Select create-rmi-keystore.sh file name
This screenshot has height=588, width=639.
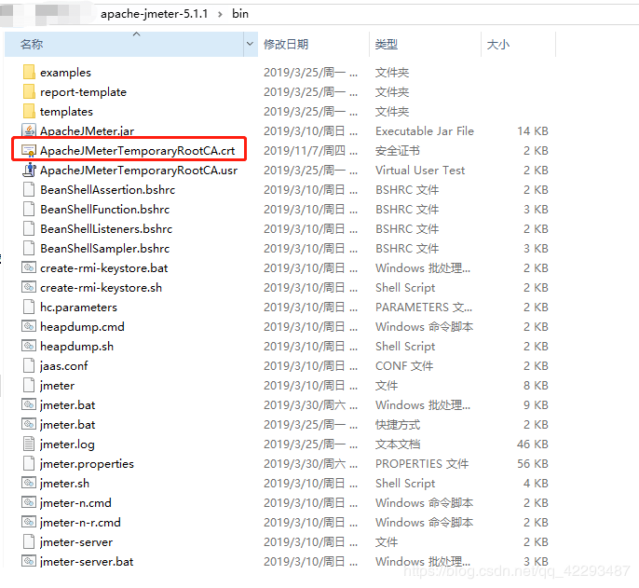(x=101, y=288)
